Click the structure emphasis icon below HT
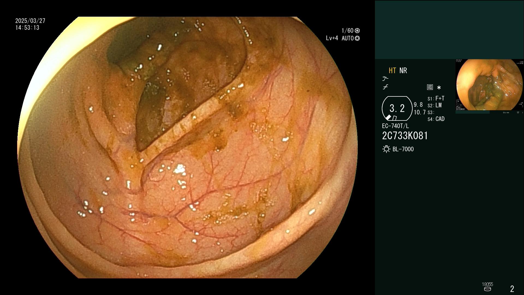 385,79
